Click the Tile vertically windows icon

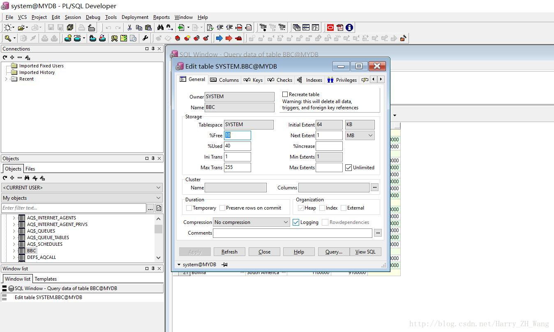[x=315, y=28]
